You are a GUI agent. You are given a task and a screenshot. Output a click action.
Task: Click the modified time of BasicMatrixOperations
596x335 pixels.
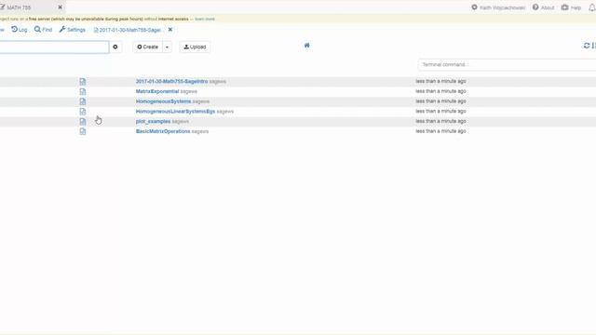pyautogui.click(x=440, y=131)
